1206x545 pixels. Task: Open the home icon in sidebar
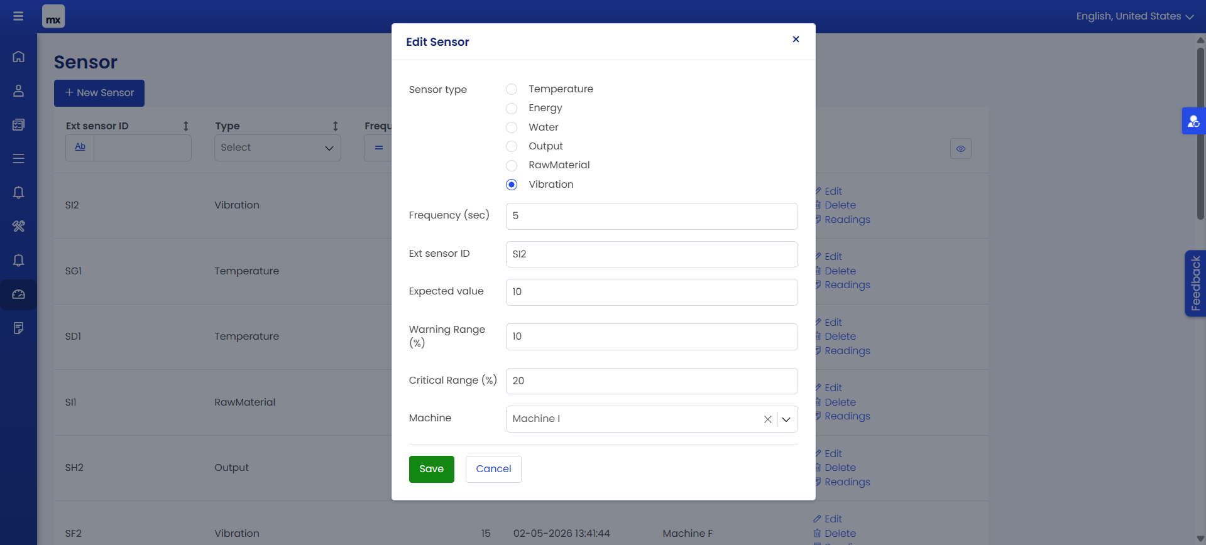(x=18, y=57)
